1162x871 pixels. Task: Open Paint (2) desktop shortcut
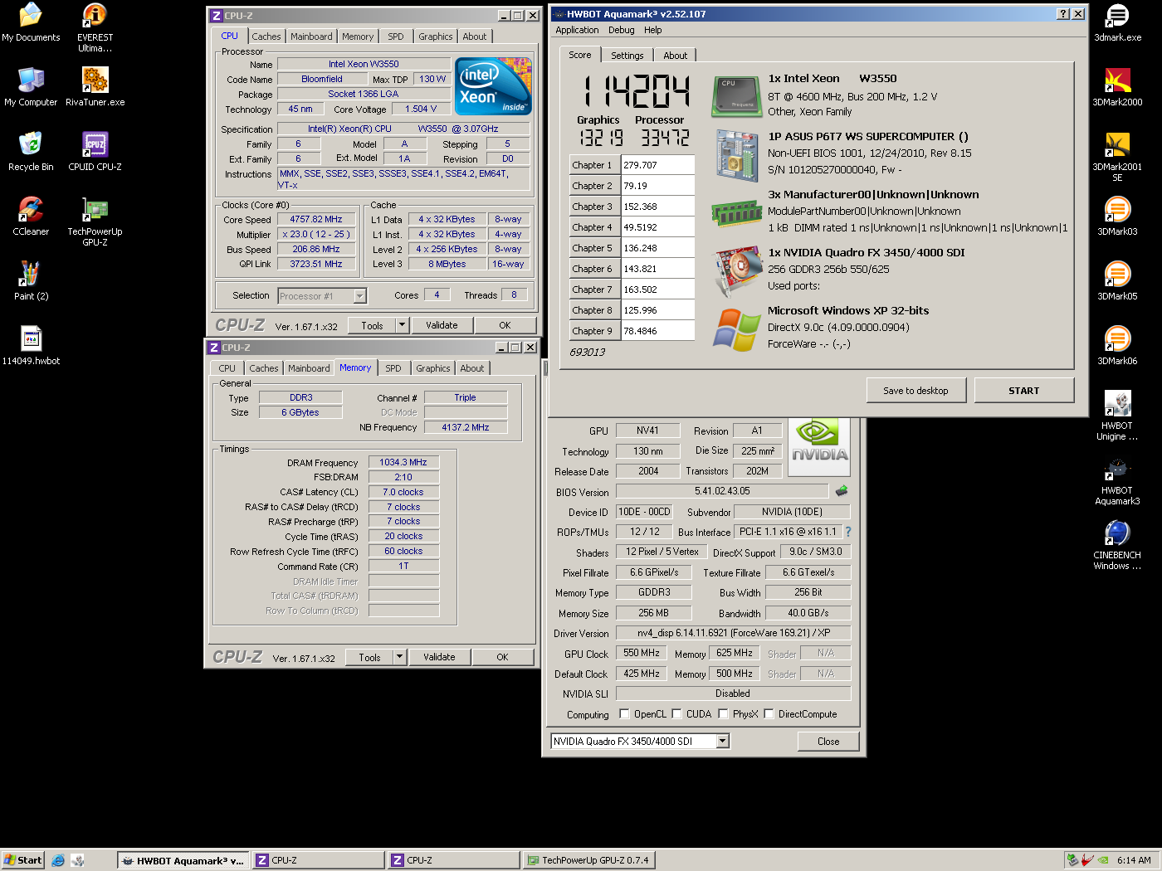point(31,281)
